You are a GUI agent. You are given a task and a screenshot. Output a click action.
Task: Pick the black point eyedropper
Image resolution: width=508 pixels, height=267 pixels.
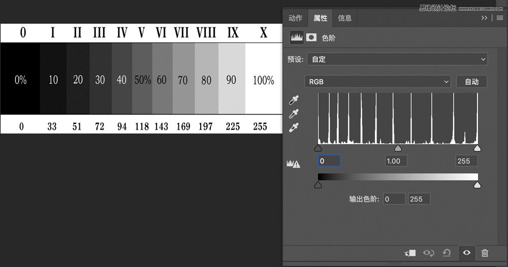pos(294,101)
